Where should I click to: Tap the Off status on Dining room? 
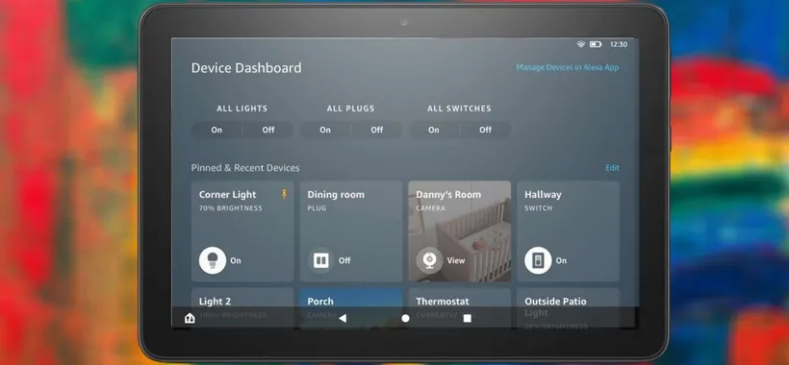(x=344, y=260)
